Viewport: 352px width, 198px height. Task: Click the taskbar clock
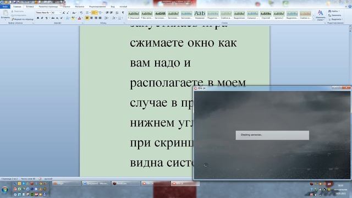pyautogui.click(x=340, y=189)
